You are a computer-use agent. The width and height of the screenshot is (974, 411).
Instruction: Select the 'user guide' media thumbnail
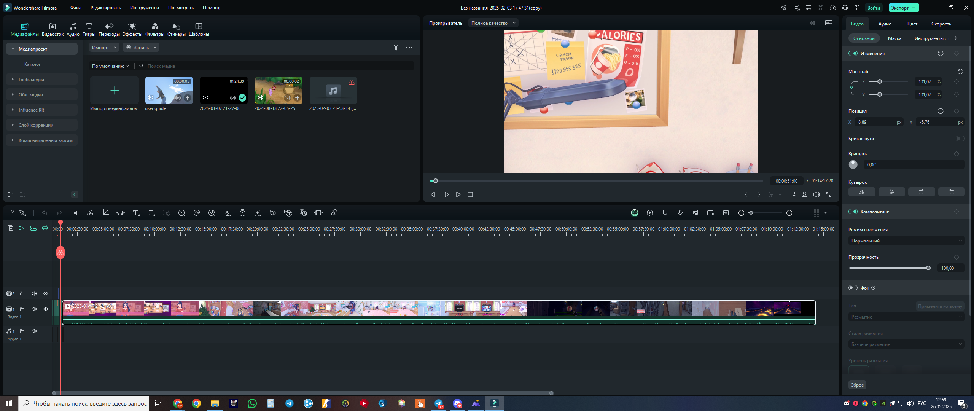point(169,90)
